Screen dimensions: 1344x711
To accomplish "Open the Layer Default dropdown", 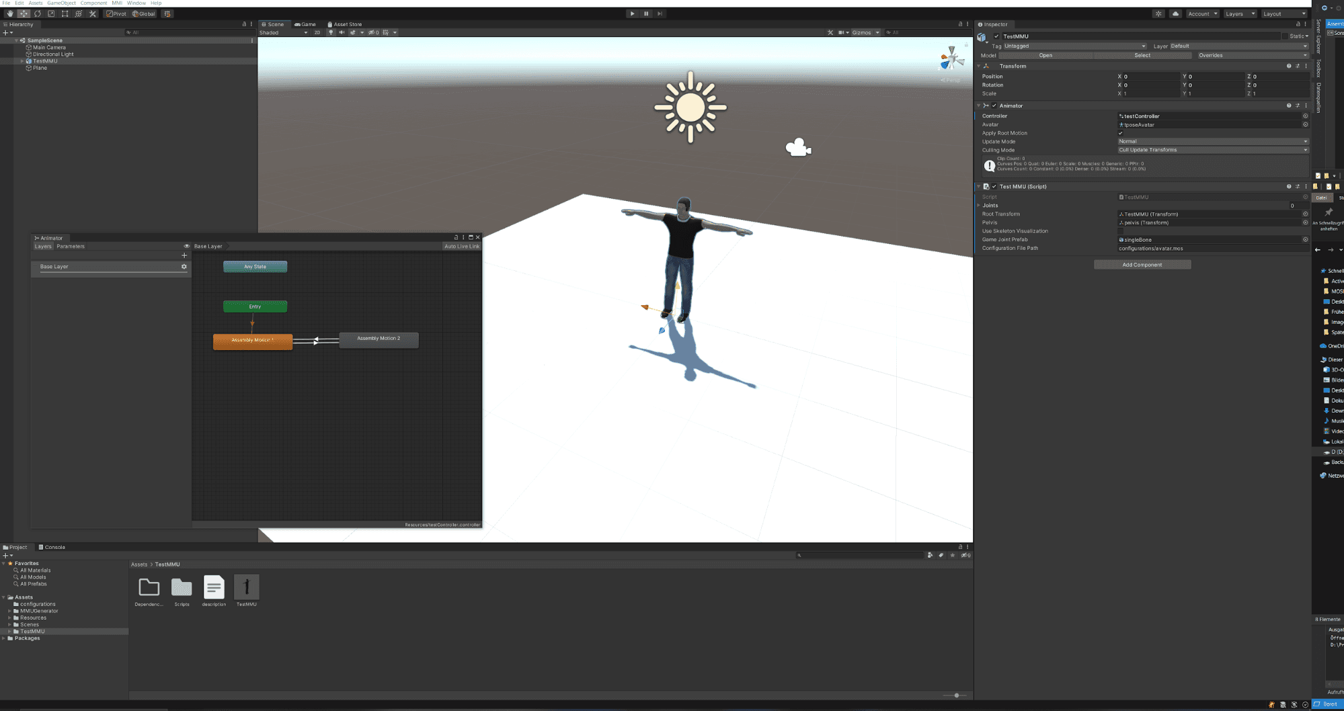I will tap(1240, 46).
